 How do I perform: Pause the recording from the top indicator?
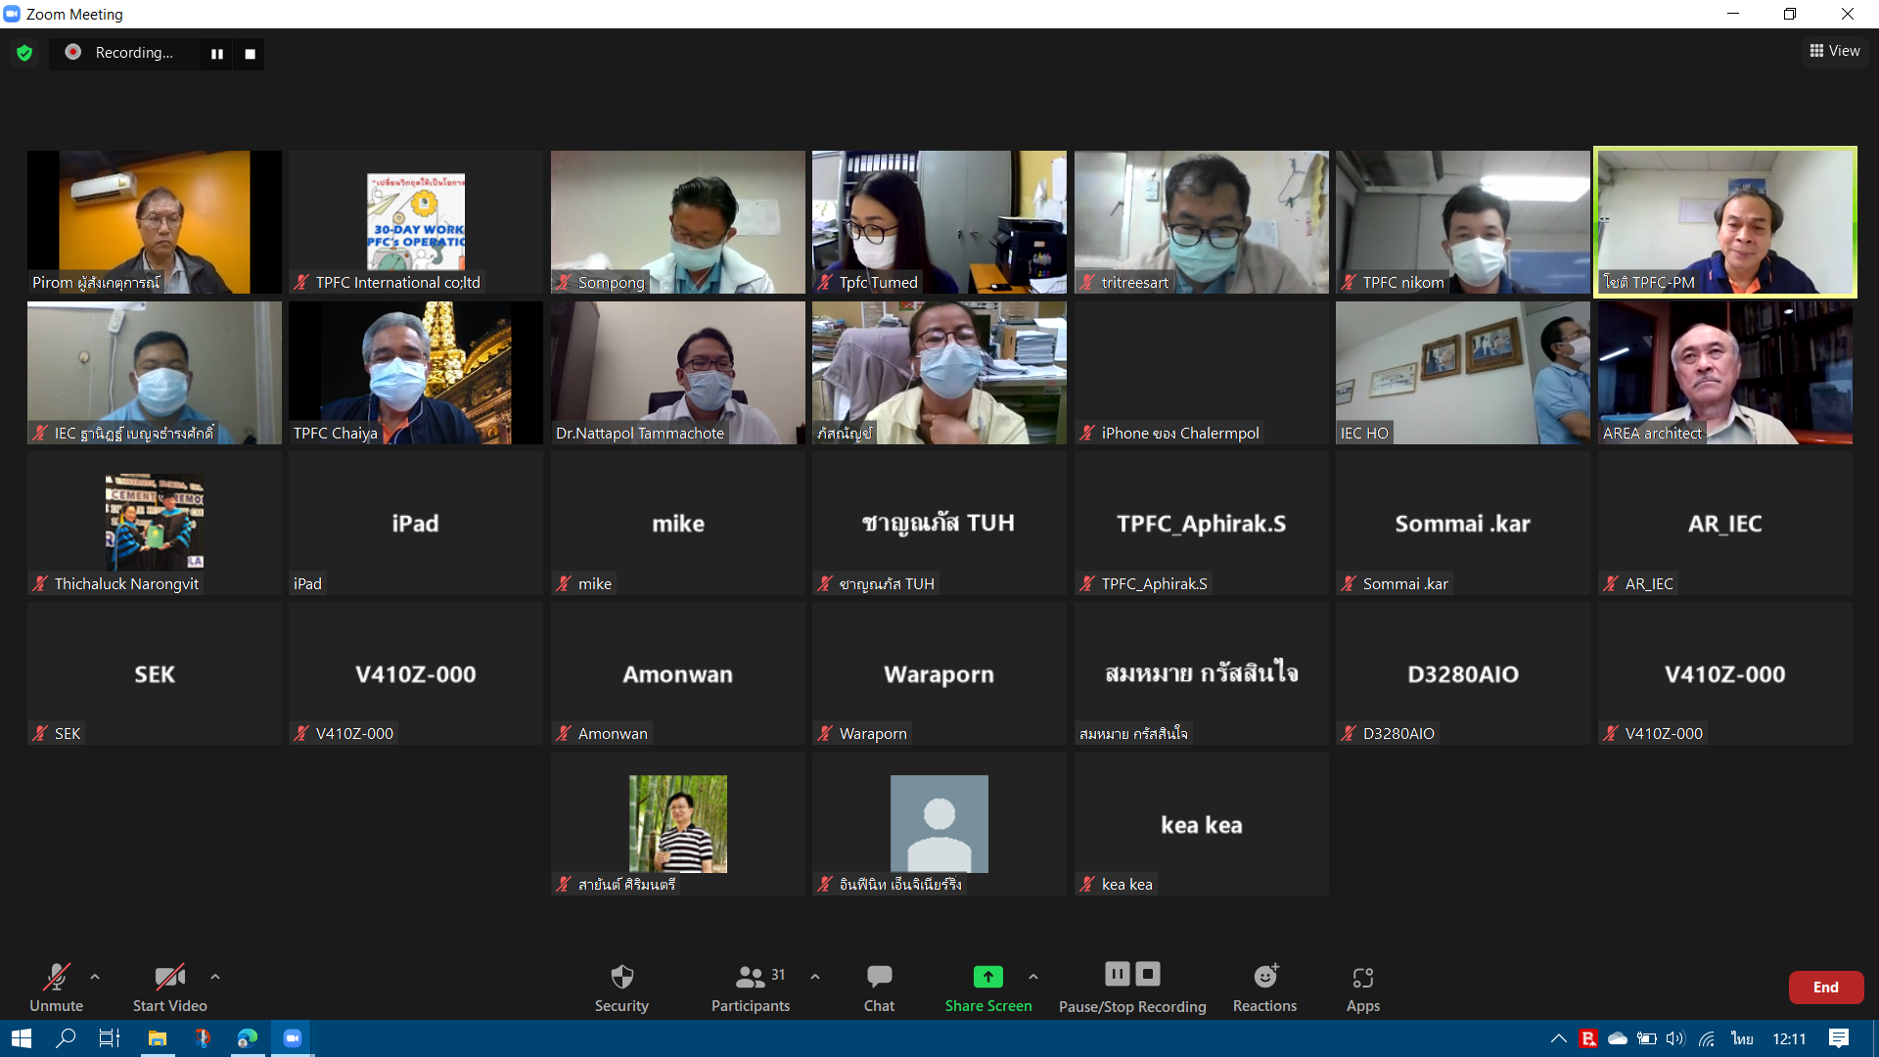tap(217, 54)
